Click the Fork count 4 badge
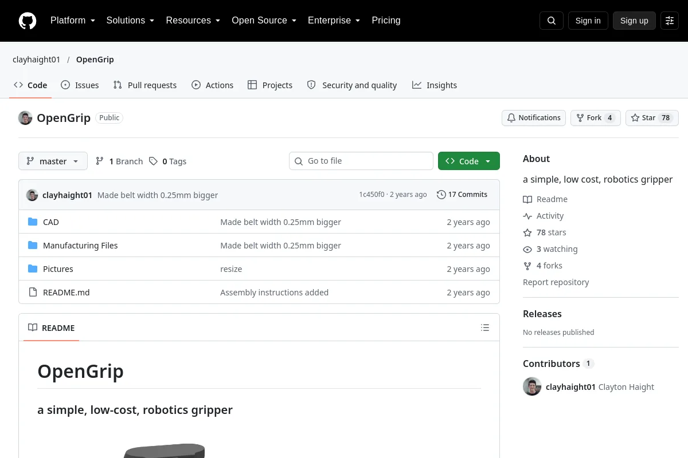 click(x=610, y=118)
